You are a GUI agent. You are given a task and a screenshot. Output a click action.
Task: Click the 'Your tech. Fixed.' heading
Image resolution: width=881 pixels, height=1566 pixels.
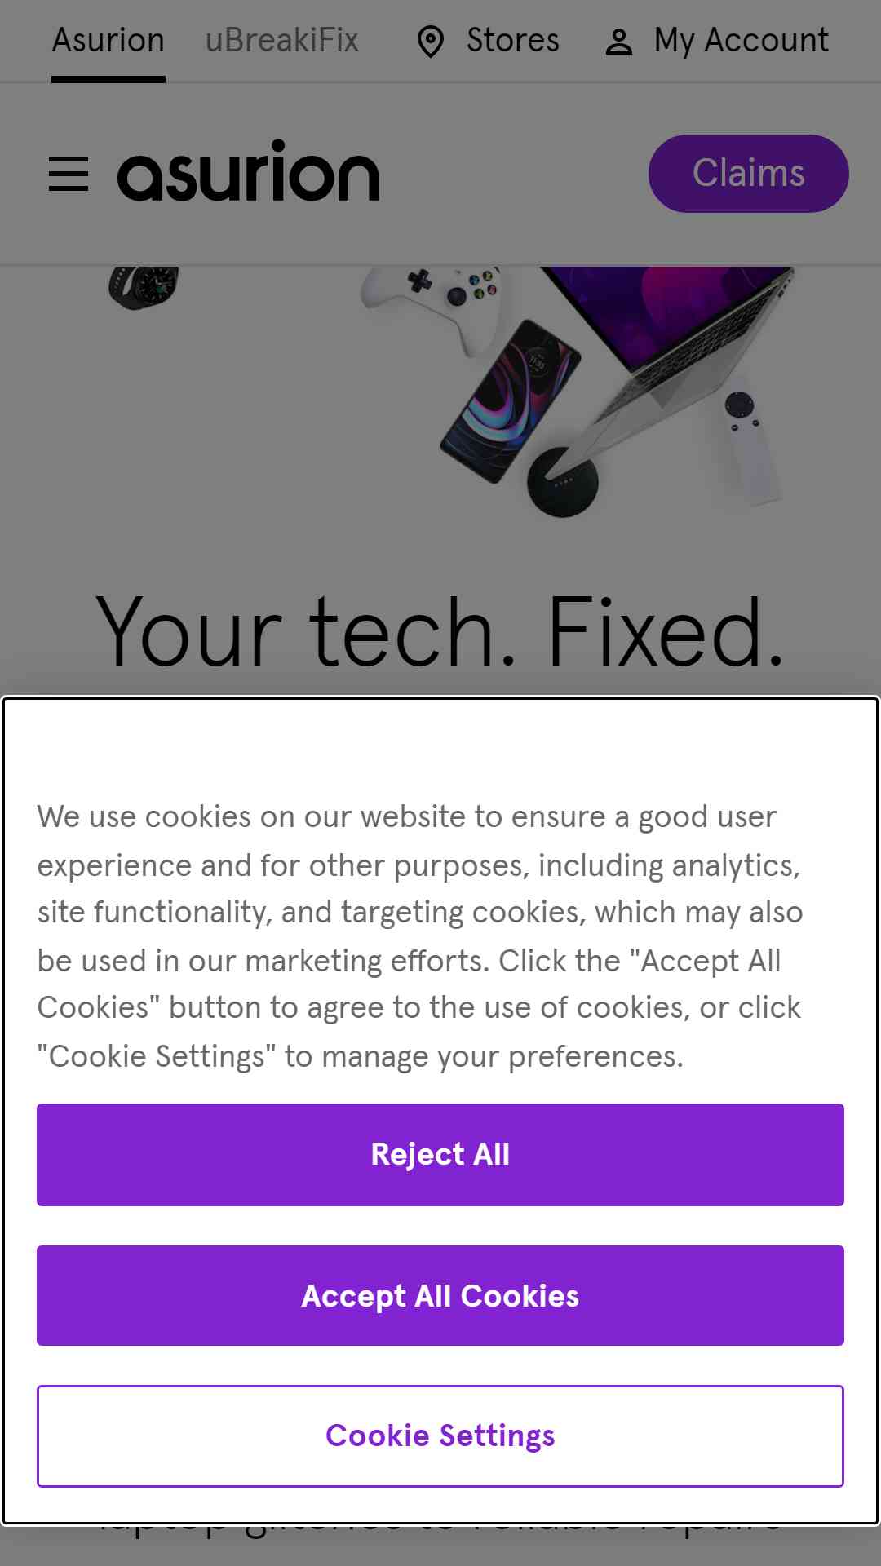pyautogui.click(x=440, y=632)
